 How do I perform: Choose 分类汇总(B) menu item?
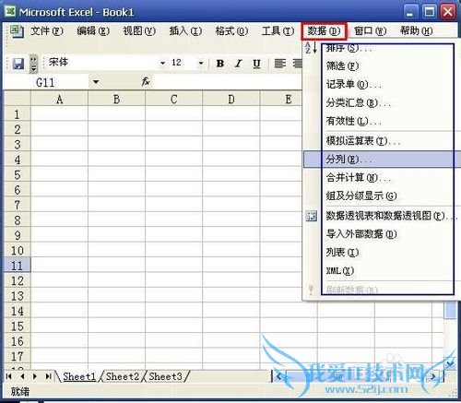pos(381,102)
